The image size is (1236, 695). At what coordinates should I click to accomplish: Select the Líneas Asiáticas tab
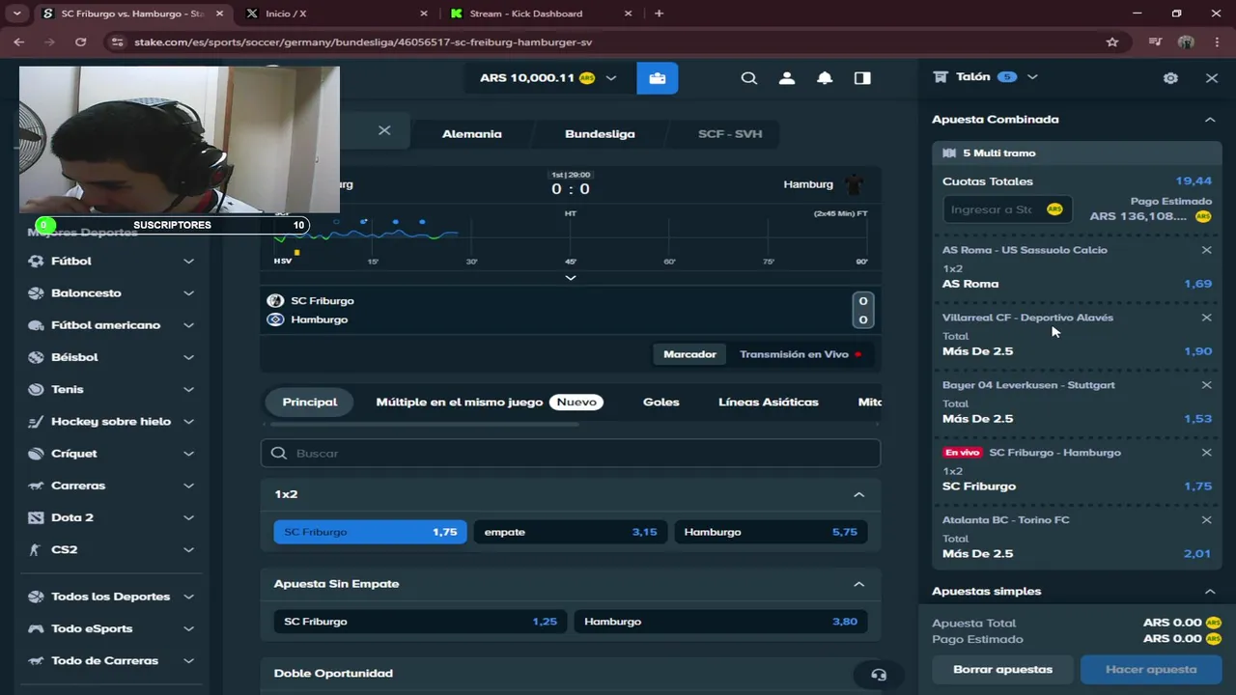coord(769,402)
